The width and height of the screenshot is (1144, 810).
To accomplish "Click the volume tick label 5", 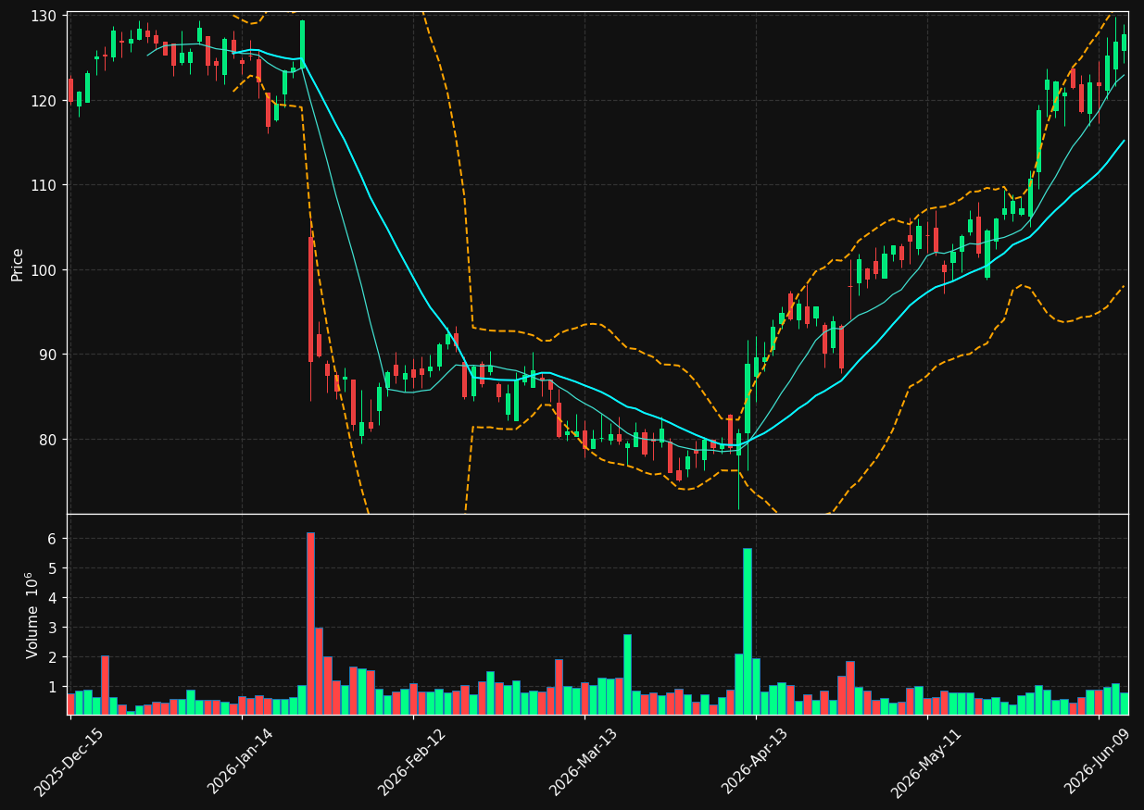I will pyautogui.click(x=55, y=567).
